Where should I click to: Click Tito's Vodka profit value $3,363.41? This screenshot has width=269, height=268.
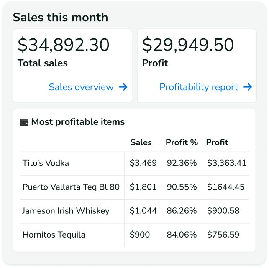click(x=227, y=163)
